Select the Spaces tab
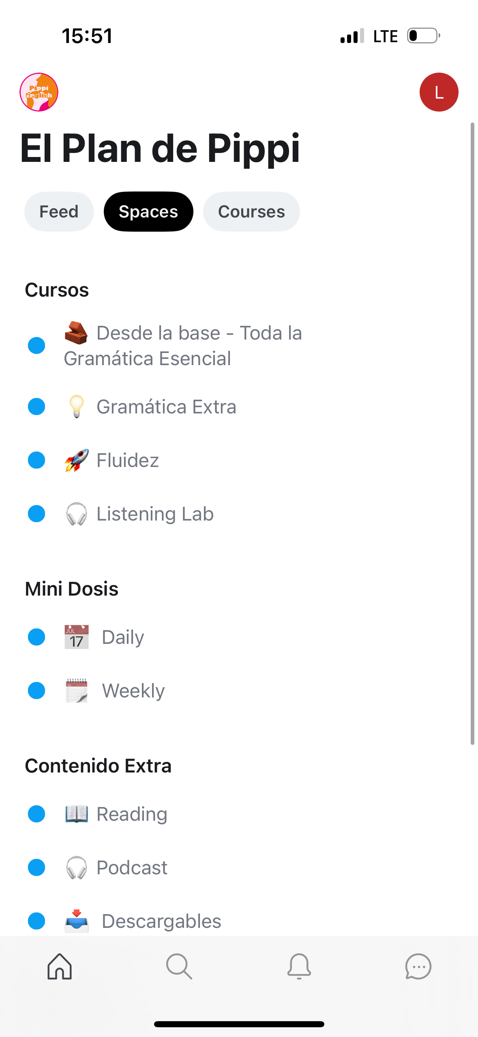 [148, 212]
